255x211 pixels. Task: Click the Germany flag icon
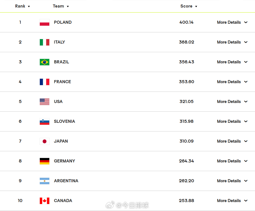(44, 161)
